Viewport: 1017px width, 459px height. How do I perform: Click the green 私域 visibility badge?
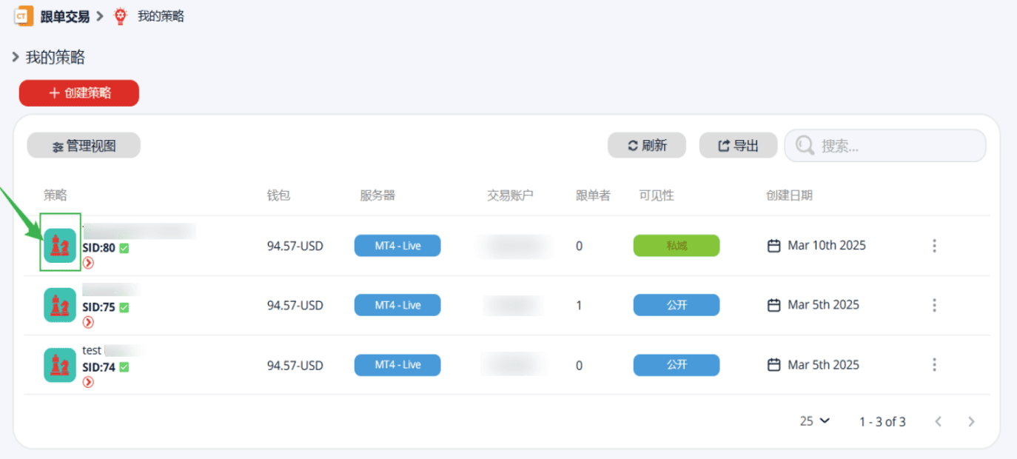tap(676, 246)
